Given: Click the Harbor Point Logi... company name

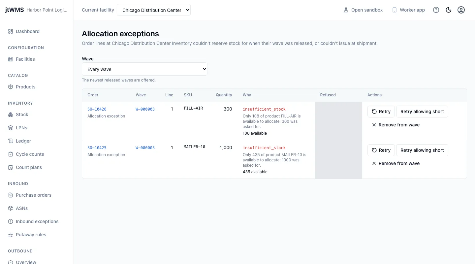Looking at the screenshot, I should point(47,10).
